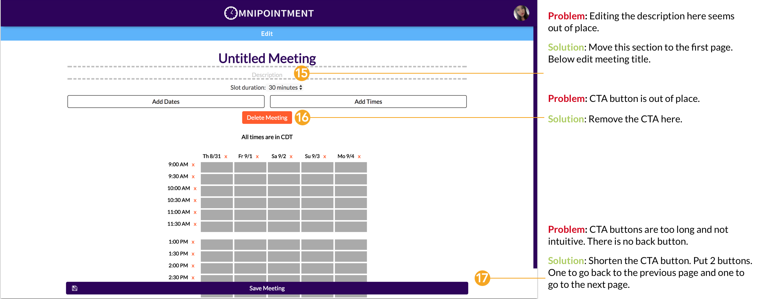Click the 'Slot duration:' label

[248, 87]
